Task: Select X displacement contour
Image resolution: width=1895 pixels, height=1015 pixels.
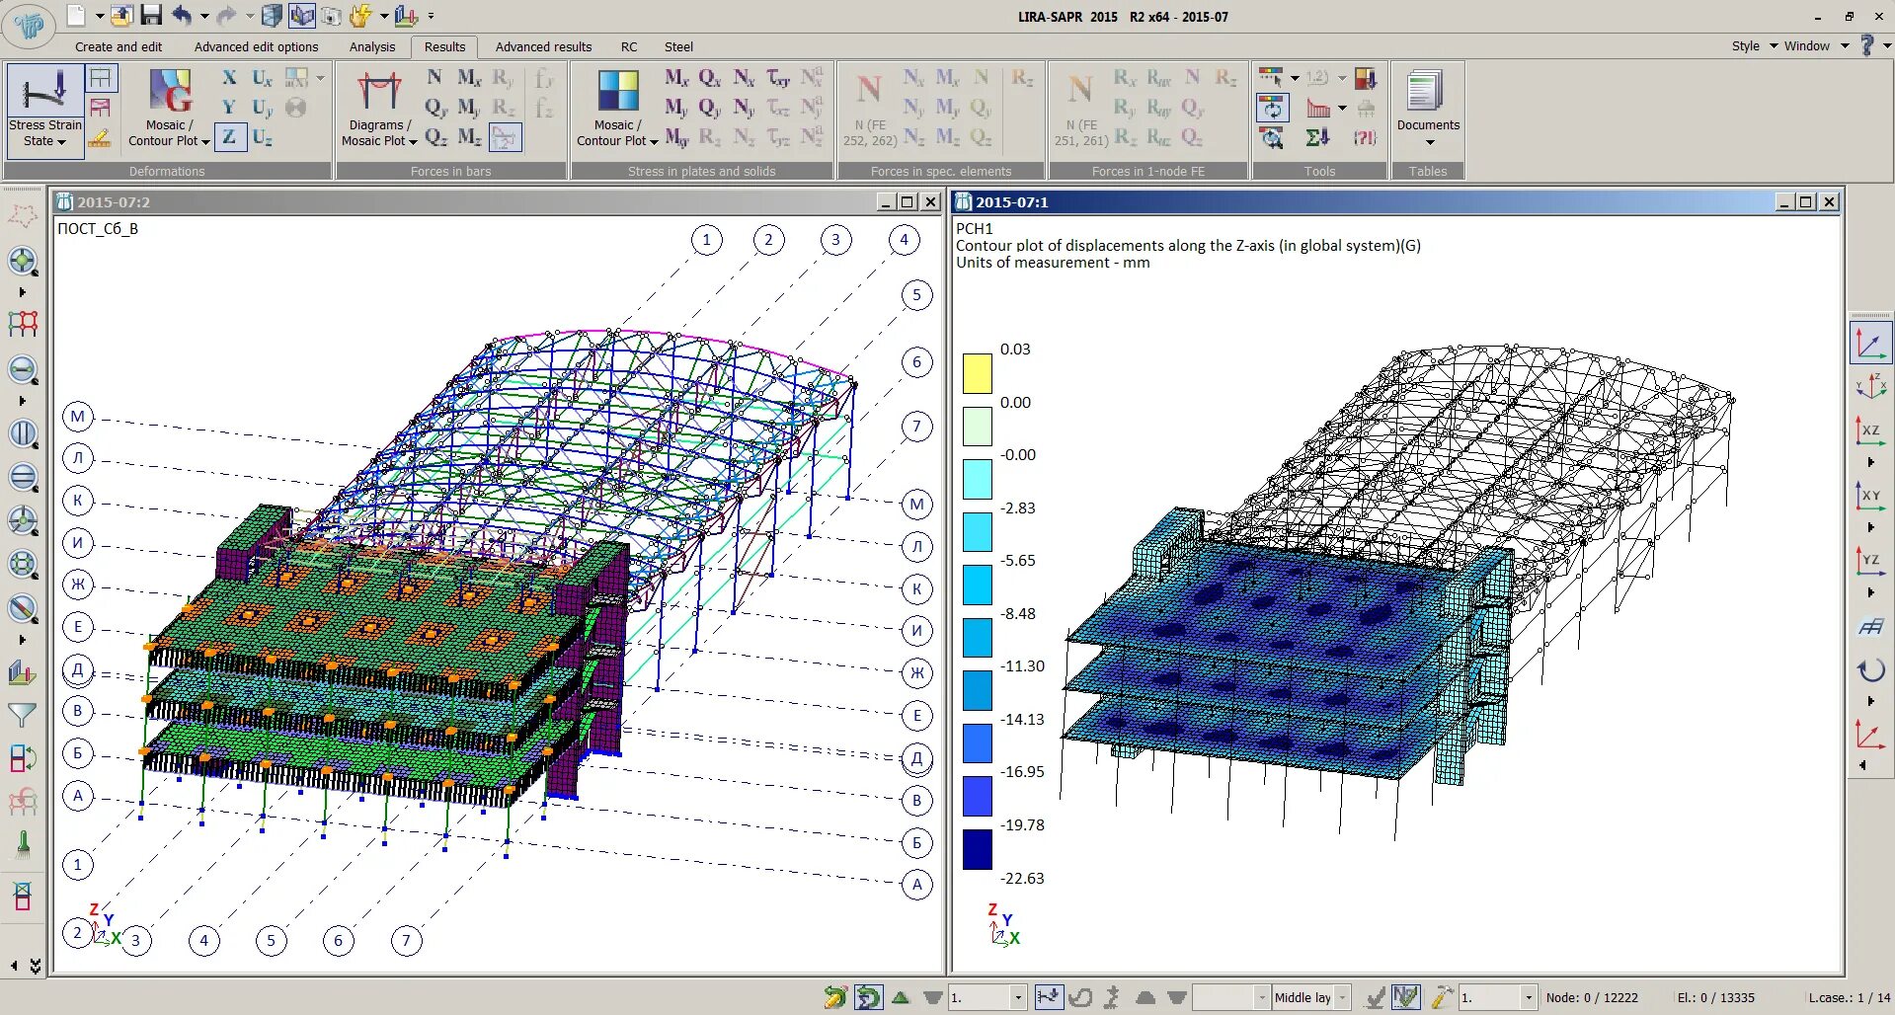Action: pos(229,78)
